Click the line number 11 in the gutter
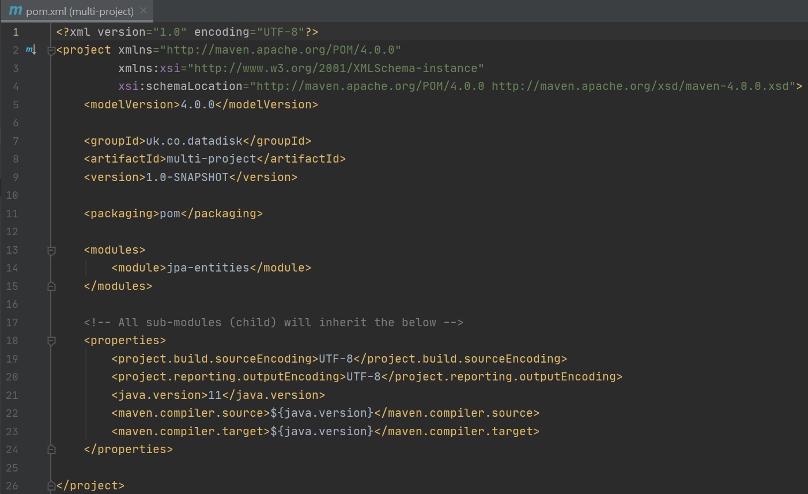The height and width of the screenshot is (494, 808). pyautogui.click(x=12, y=214)
